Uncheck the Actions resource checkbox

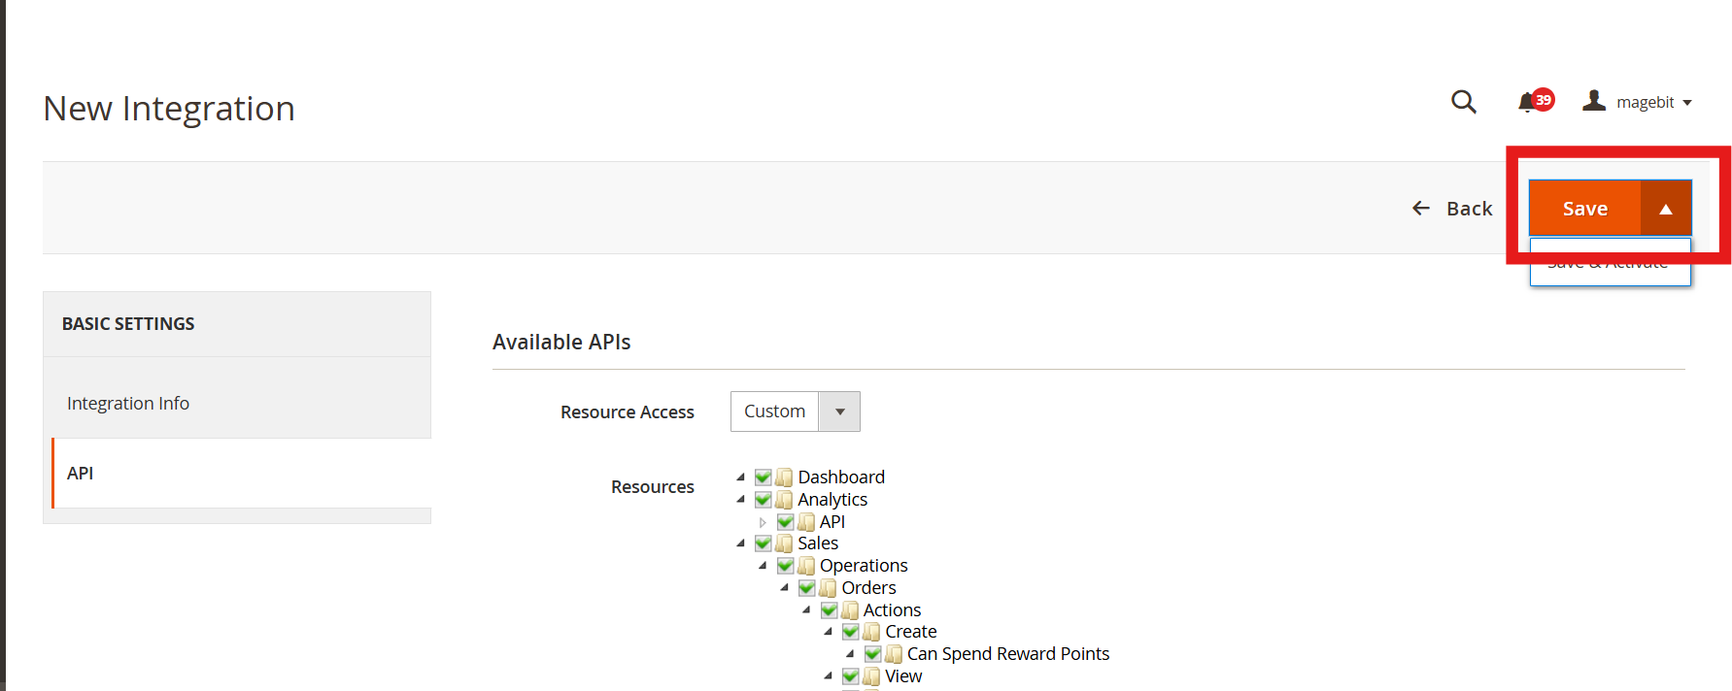point(830,610)
